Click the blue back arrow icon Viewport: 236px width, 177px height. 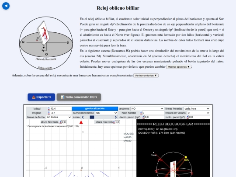tap(6, 6)
